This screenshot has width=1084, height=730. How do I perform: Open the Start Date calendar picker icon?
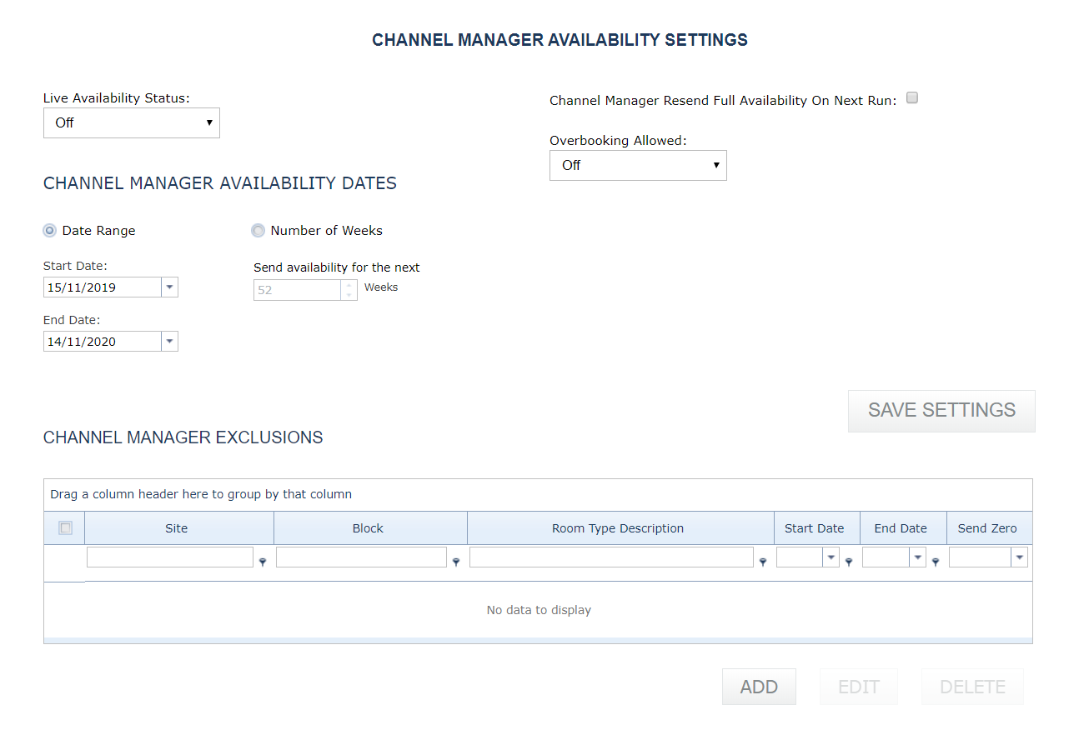pos(169,287)
